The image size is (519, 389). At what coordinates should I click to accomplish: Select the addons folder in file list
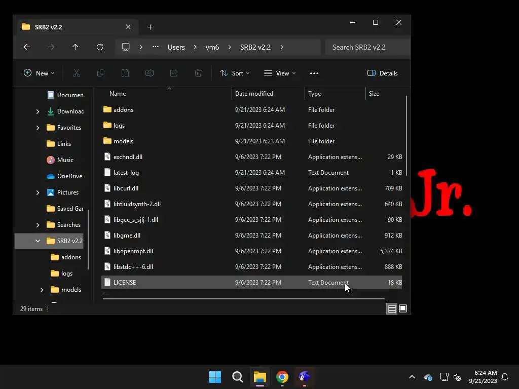coord(251,109)
